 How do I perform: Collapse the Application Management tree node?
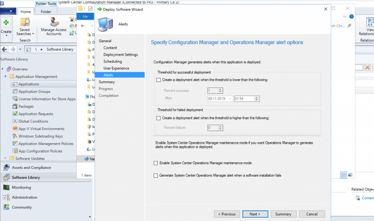(5, 76)
